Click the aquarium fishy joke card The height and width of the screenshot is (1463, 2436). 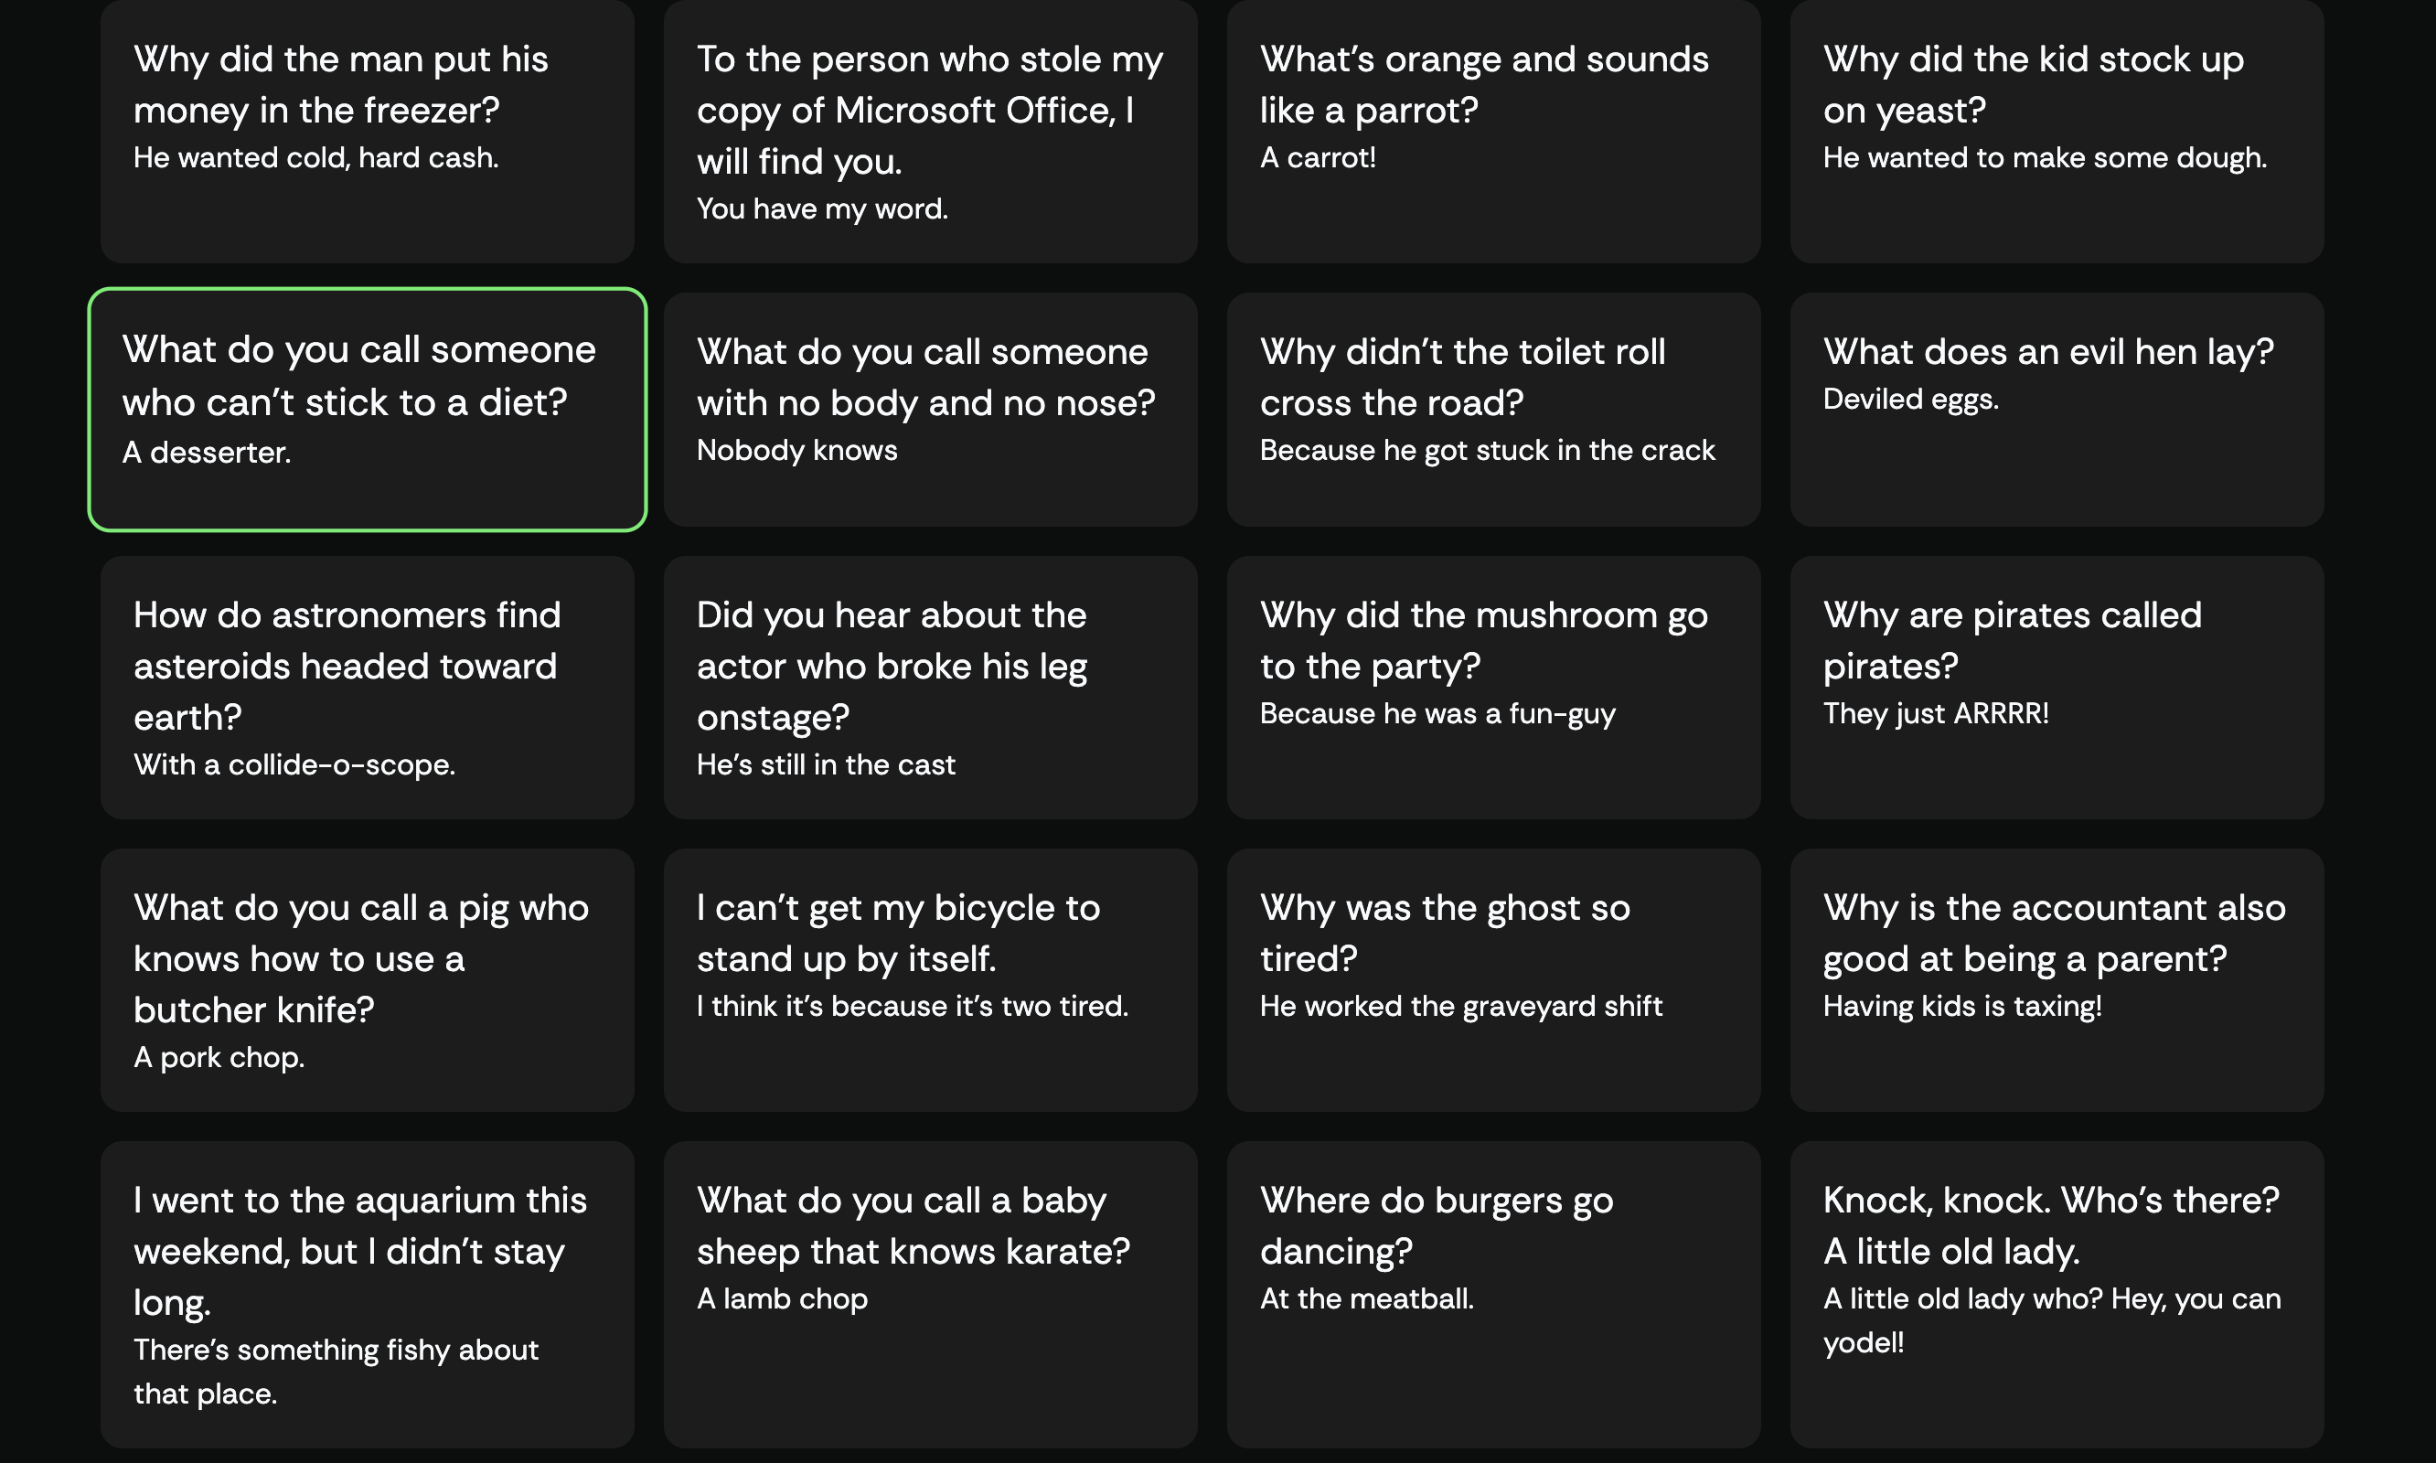(x=367, y=1295)
